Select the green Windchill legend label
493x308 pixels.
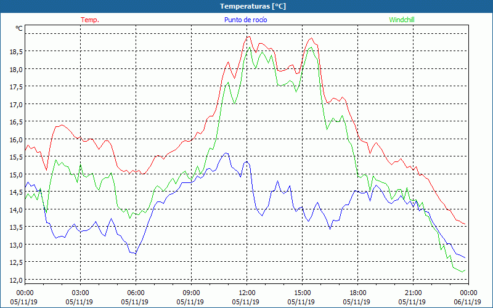click(x=402, y=20)
